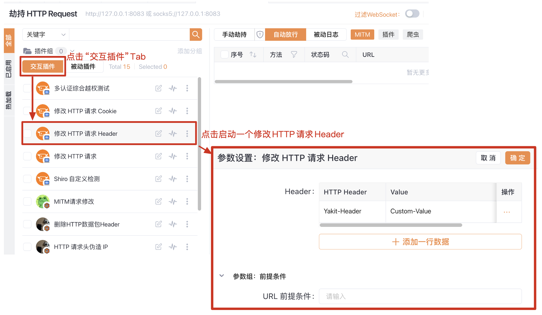Screen dimensions: 542x315
Task: Click the URL column header
Action: pos(368,54)
